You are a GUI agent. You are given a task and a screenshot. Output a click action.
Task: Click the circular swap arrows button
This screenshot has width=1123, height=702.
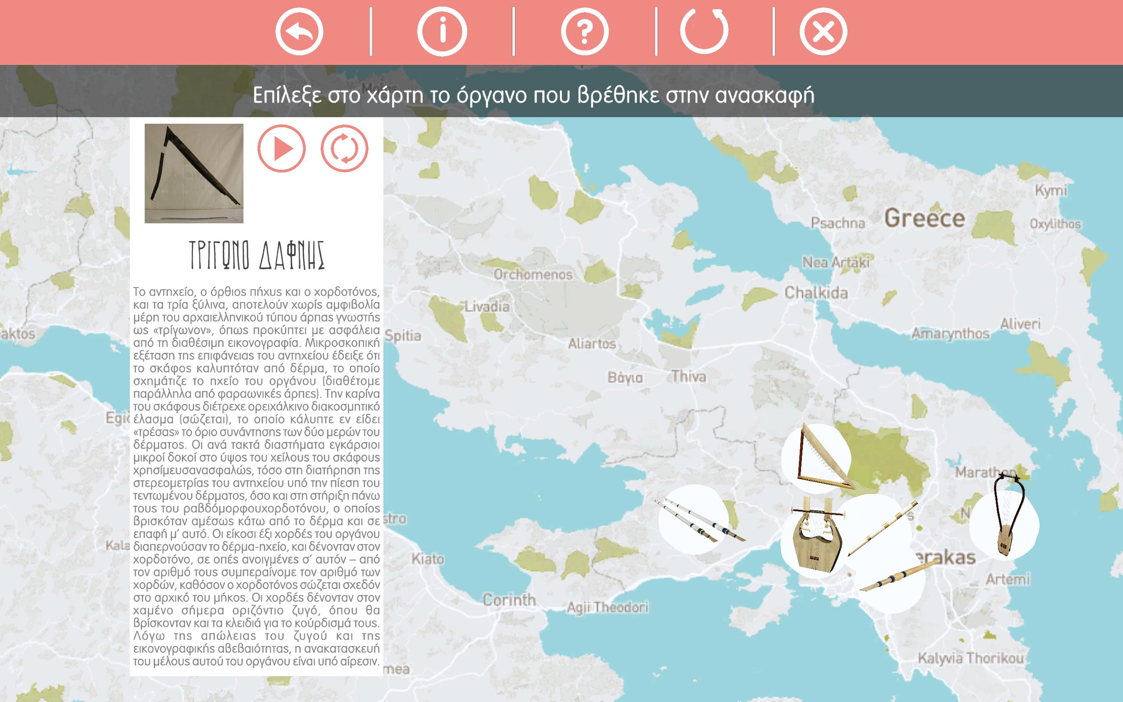344,149
